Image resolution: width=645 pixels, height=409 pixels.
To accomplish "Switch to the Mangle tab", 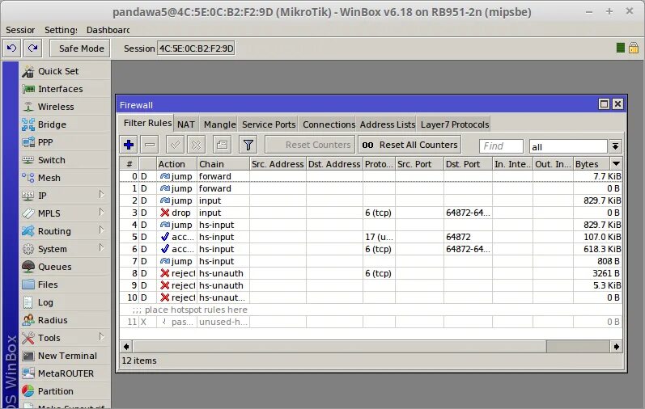I will tap(219, 124).
